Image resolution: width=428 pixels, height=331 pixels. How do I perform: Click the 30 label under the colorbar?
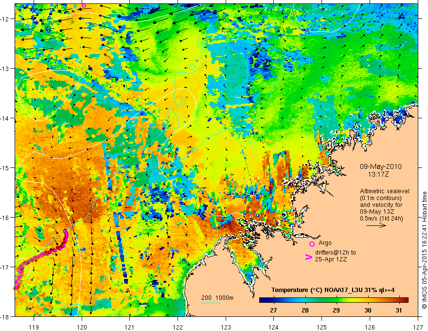click(x=368, y=310)
